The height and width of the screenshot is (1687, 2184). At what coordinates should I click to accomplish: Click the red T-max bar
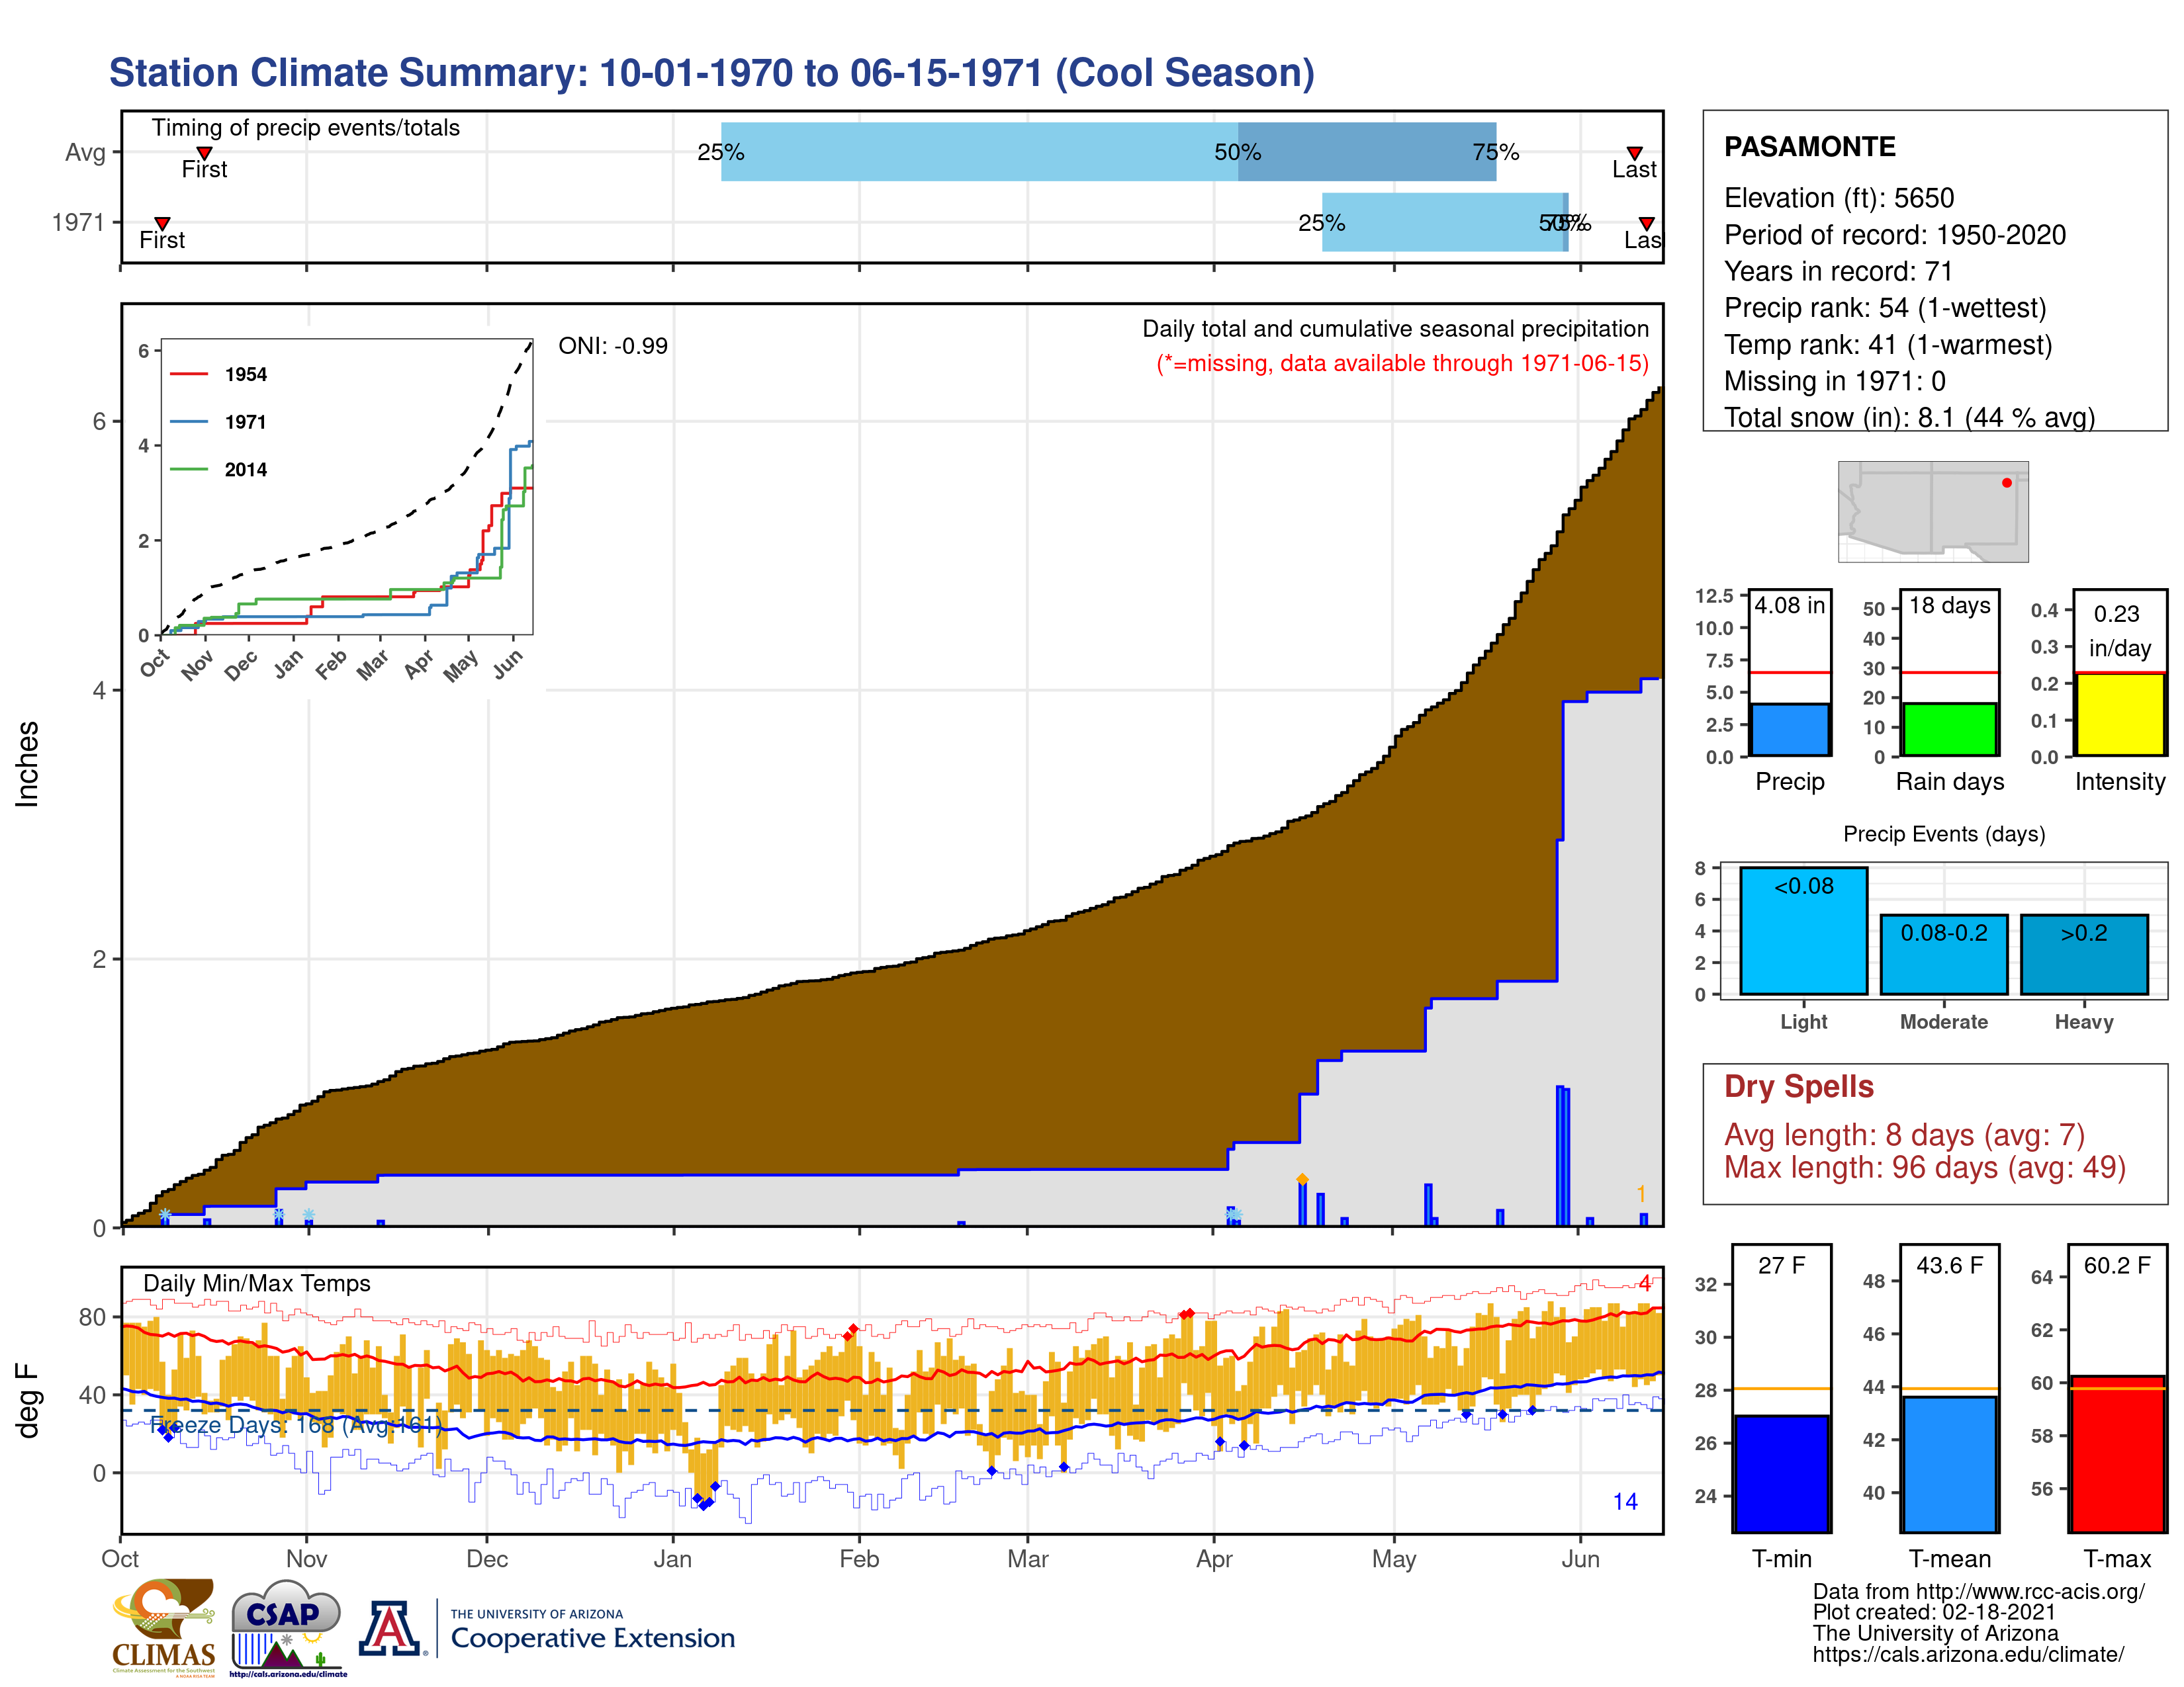tap(2117, 1454)
